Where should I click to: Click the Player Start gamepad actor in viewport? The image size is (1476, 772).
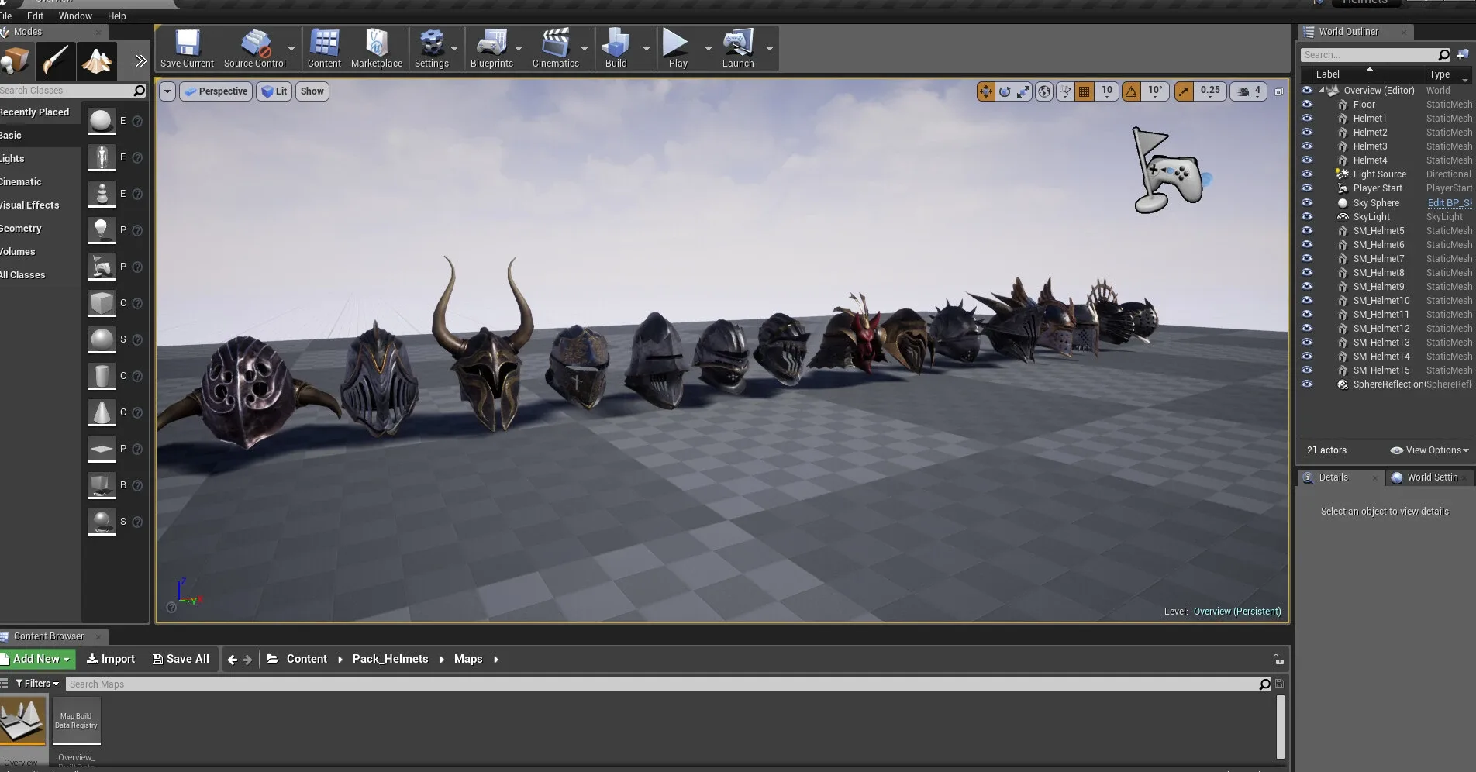pyautogui.click(x=1167, y=171)
